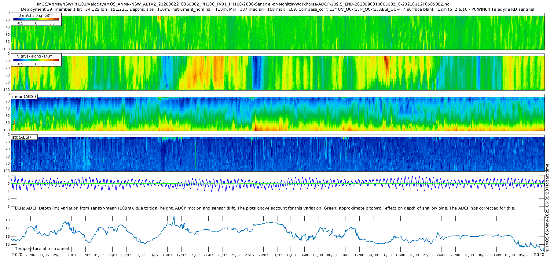Screen dimensions: 550x260
Task: Click the -3 tick on depth variation axis
Action: click(8, 206)
